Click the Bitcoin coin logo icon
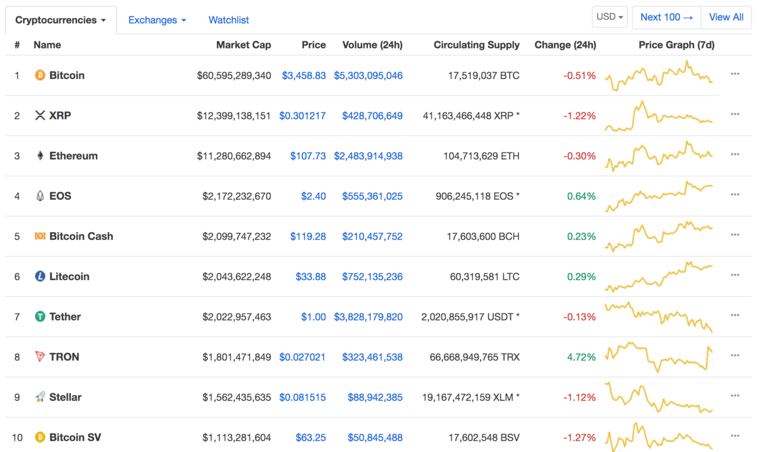 click(40, 75)
